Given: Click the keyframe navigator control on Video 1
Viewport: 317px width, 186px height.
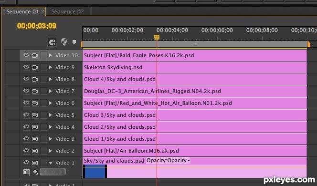Looking at the screenshot, I should [53, 172].
